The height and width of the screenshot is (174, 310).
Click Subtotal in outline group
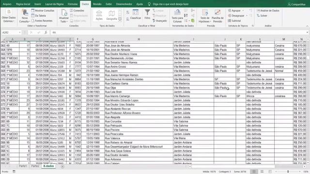pyautogui.click(x=234, y=20)
